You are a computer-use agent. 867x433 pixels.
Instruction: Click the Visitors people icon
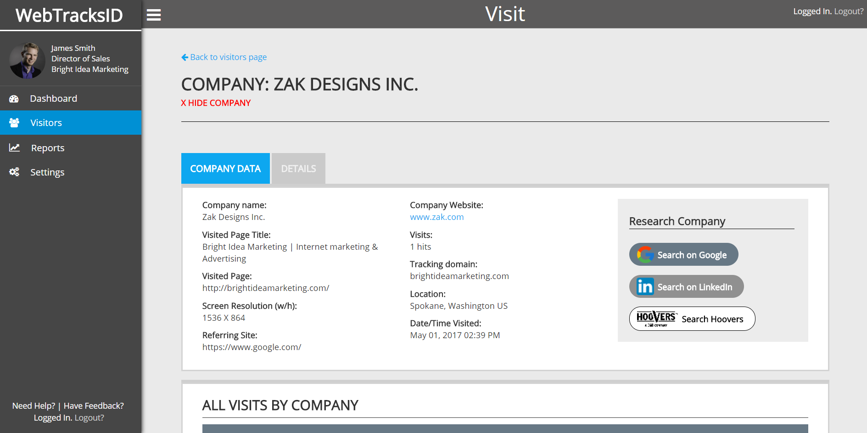(14, 123)
